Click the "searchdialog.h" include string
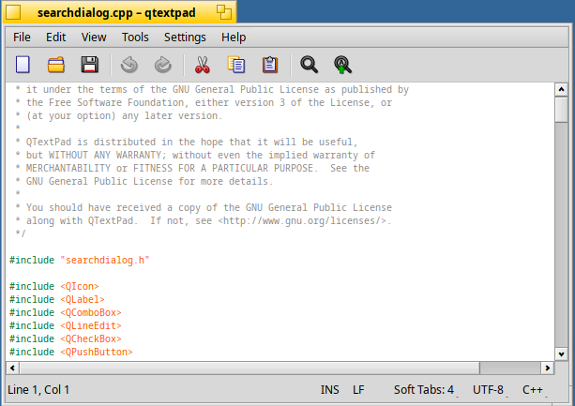 105,260
